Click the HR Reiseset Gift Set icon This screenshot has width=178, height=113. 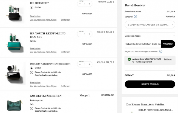pyautogui.click(x=31, y=7)
